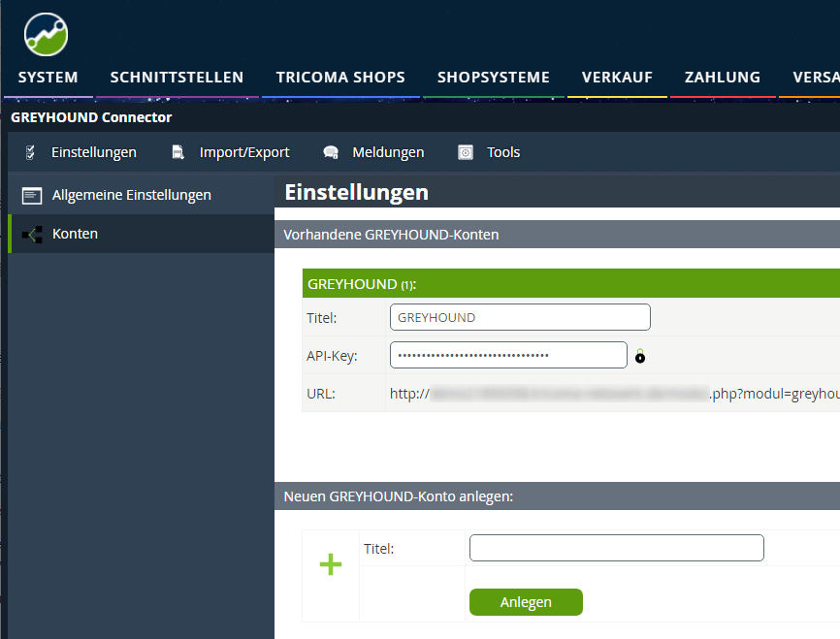
Task: Click the Einstellungen checklist icon
Action: click(30, 152)
